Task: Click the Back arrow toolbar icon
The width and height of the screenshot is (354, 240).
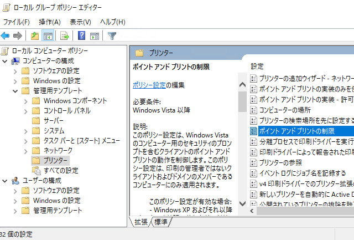Action: pyautogui.click(x=6, y=36)
